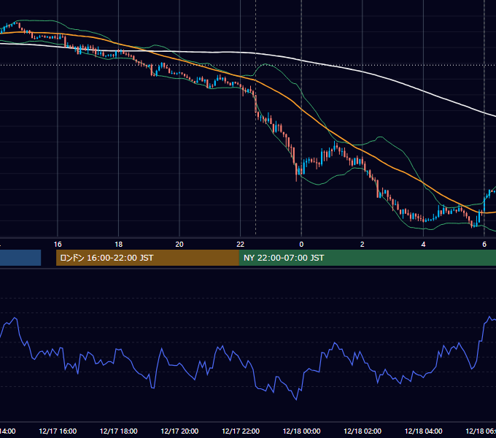Click the London 16:00-22:00 JST session bar

tap(147, 258)
